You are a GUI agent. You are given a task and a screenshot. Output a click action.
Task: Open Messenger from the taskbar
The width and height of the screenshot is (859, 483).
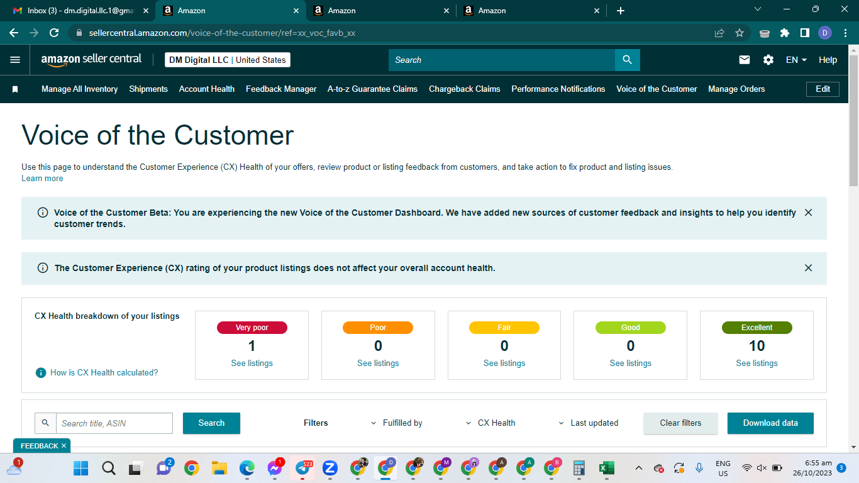tap(275, 468)
